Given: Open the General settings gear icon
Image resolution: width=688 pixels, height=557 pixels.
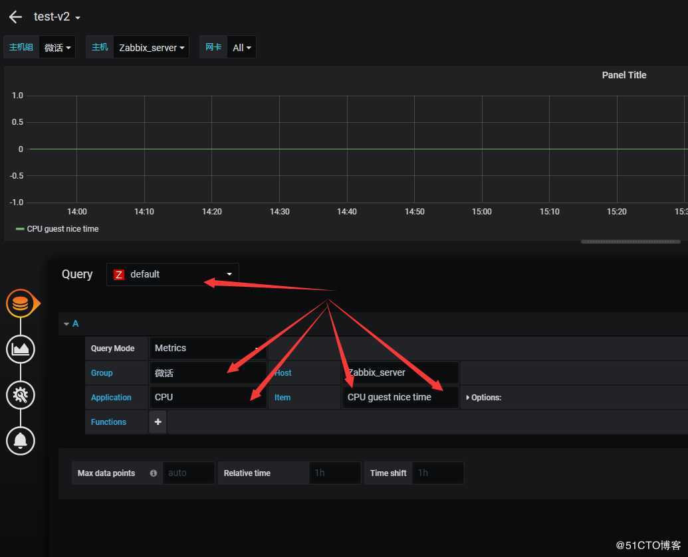Looking at the screenshot, I should pos(20,395).
